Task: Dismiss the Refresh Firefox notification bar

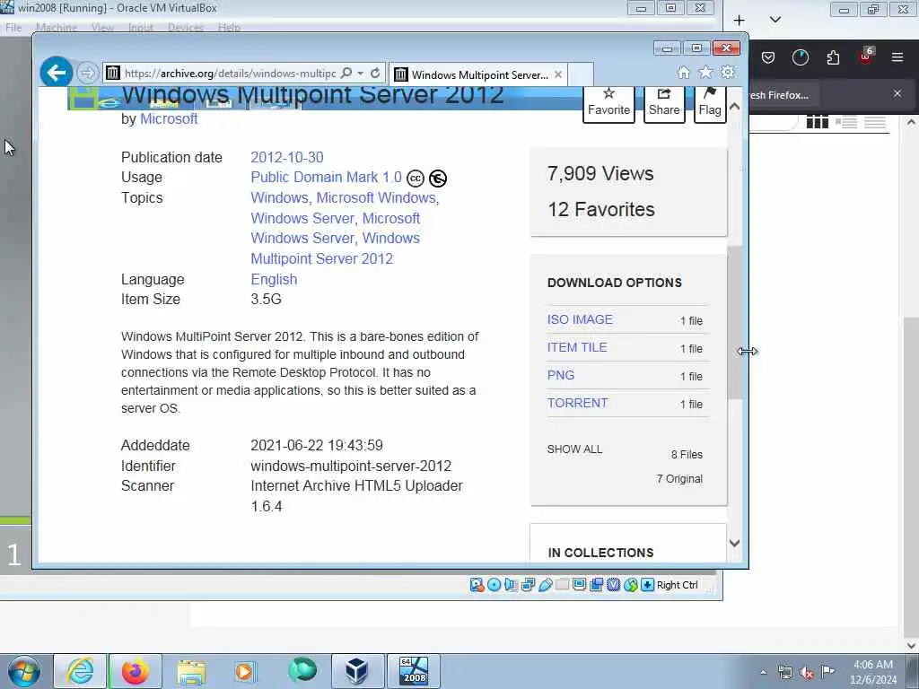Action: 897,93
